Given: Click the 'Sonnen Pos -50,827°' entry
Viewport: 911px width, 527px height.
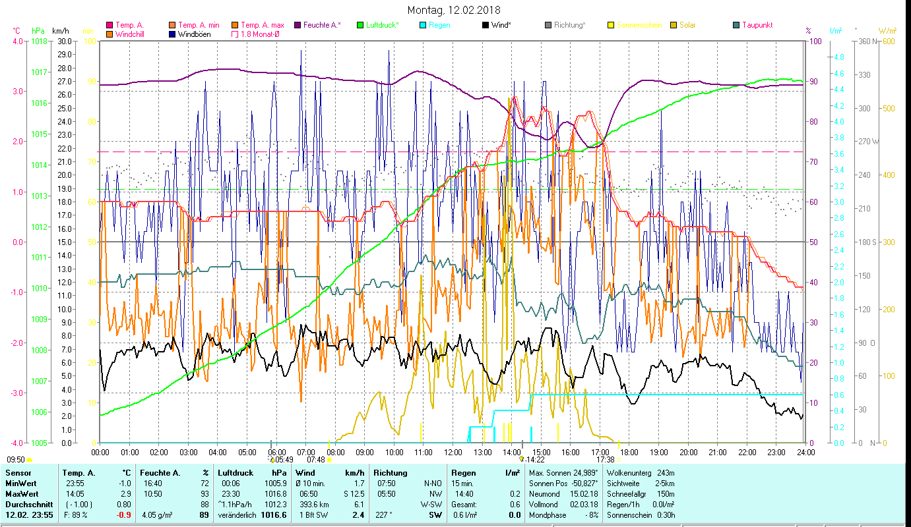Looking at the screenshot, I should click(564, 484).
